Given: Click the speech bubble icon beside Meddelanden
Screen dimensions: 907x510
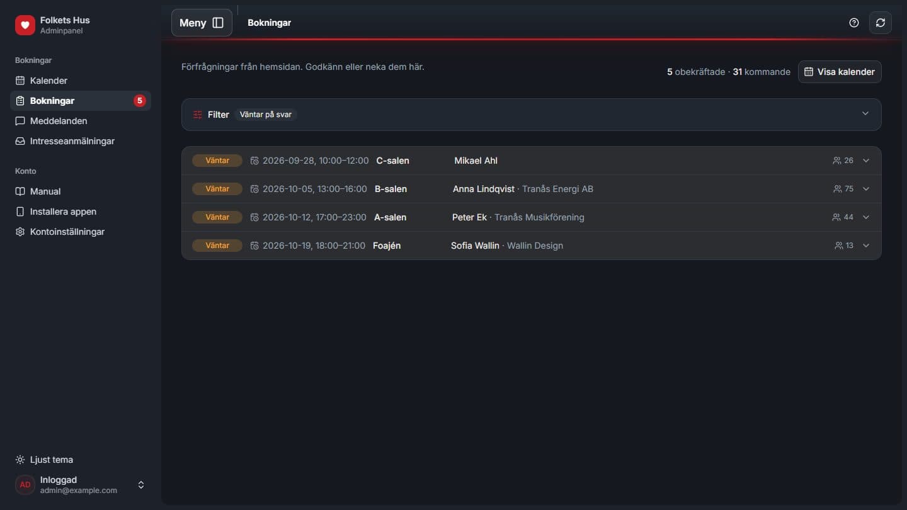Looking at the screenshot, I should [x=20, y=121].
